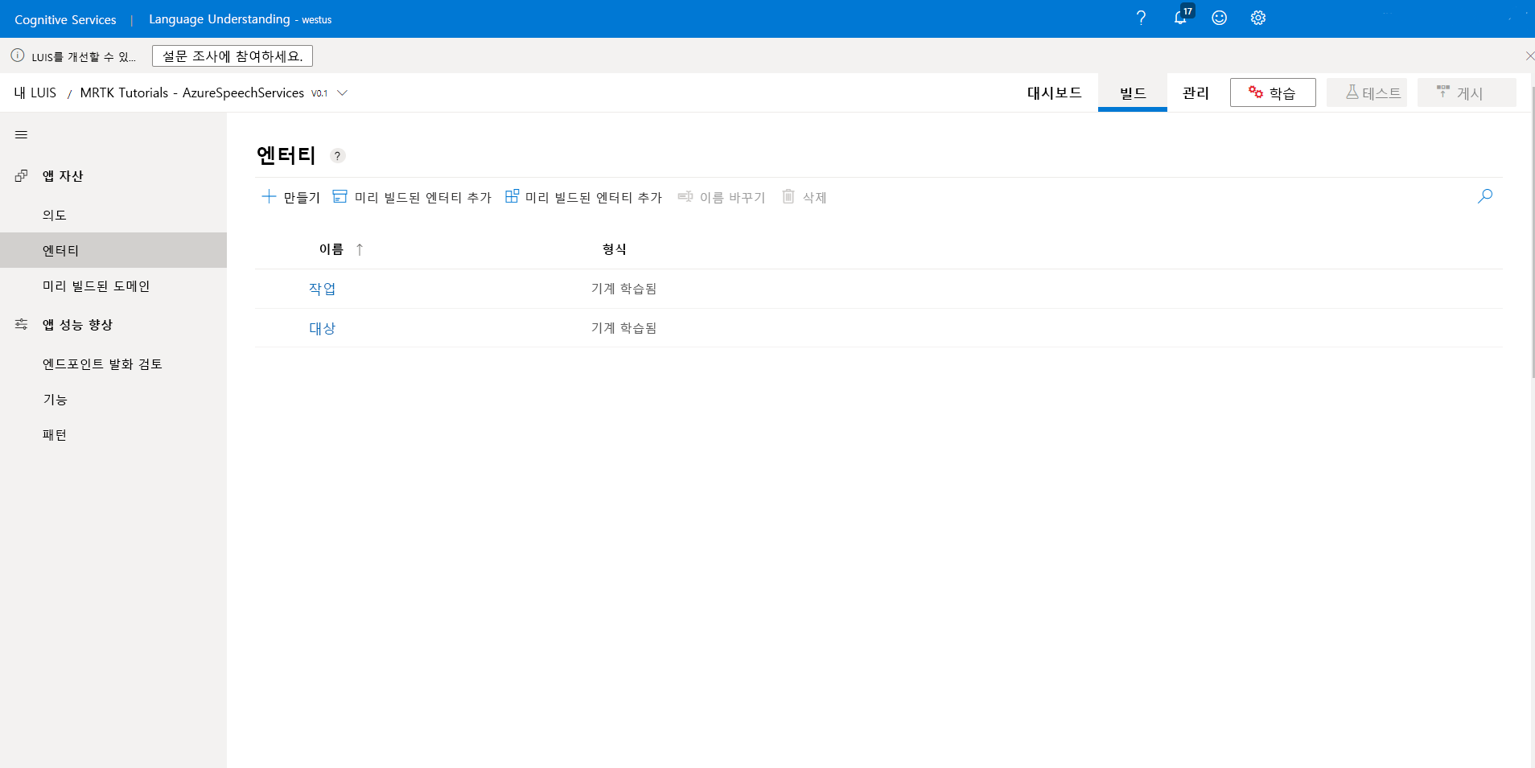The height and width of the screenshot is (768, 1535).
Task: Click the 학습 train button
Action: pos(1273,92)
